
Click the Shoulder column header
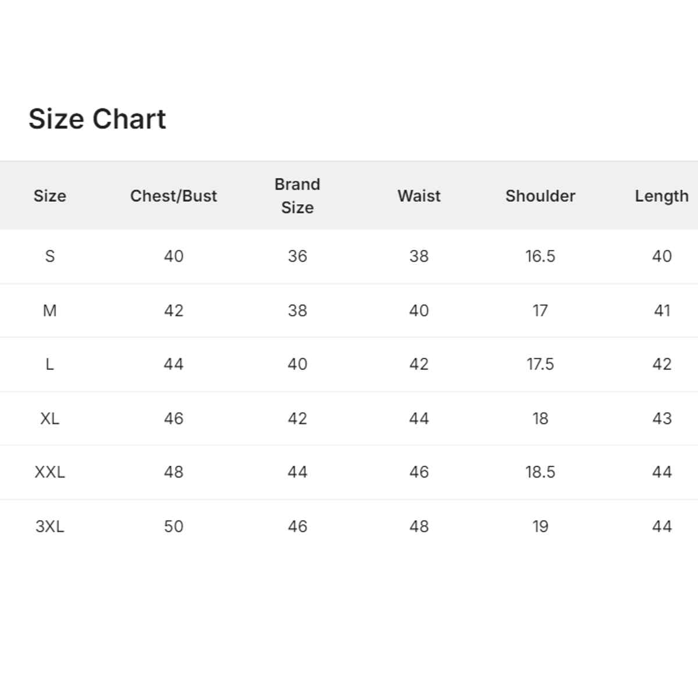540,196
